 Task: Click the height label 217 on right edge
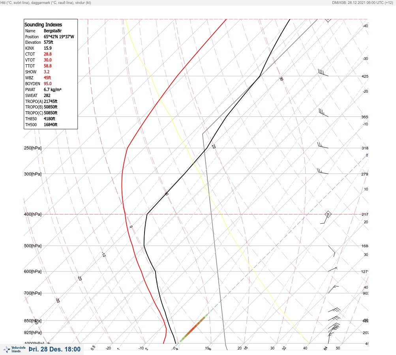pos(365,214)
